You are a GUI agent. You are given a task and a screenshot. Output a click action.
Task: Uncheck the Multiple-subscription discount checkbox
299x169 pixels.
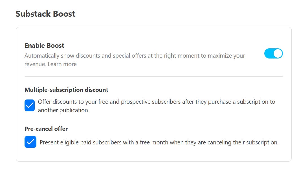29,105
